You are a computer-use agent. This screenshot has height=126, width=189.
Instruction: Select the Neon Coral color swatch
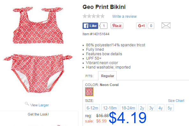[89, 92]
